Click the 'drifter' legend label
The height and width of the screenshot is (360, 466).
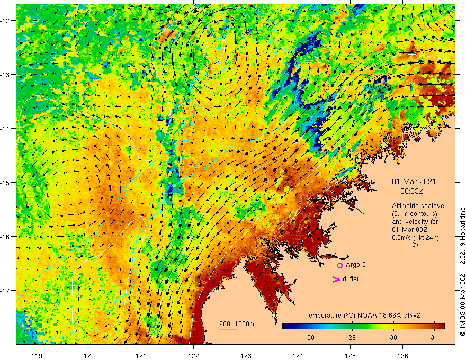point(351,279)
